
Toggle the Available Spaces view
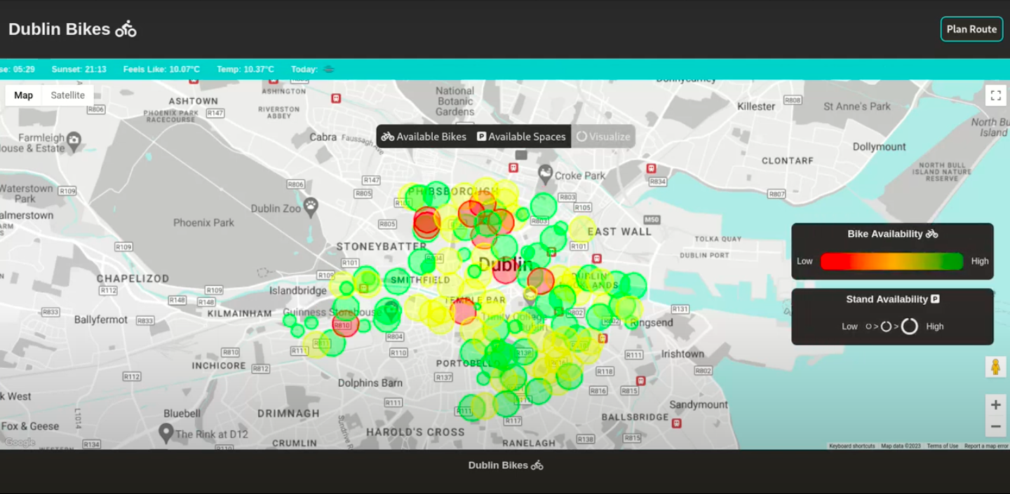click(521, 137)
